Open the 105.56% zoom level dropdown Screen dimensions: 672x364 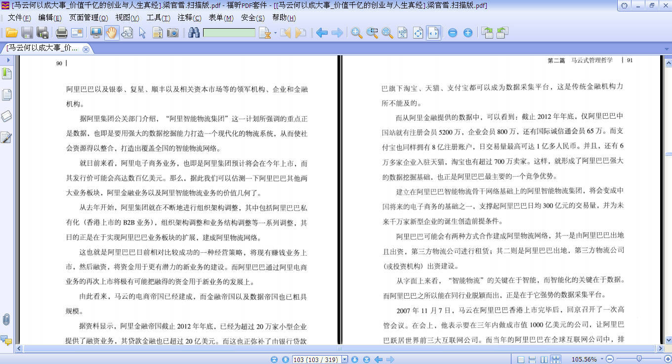point(602,360)
